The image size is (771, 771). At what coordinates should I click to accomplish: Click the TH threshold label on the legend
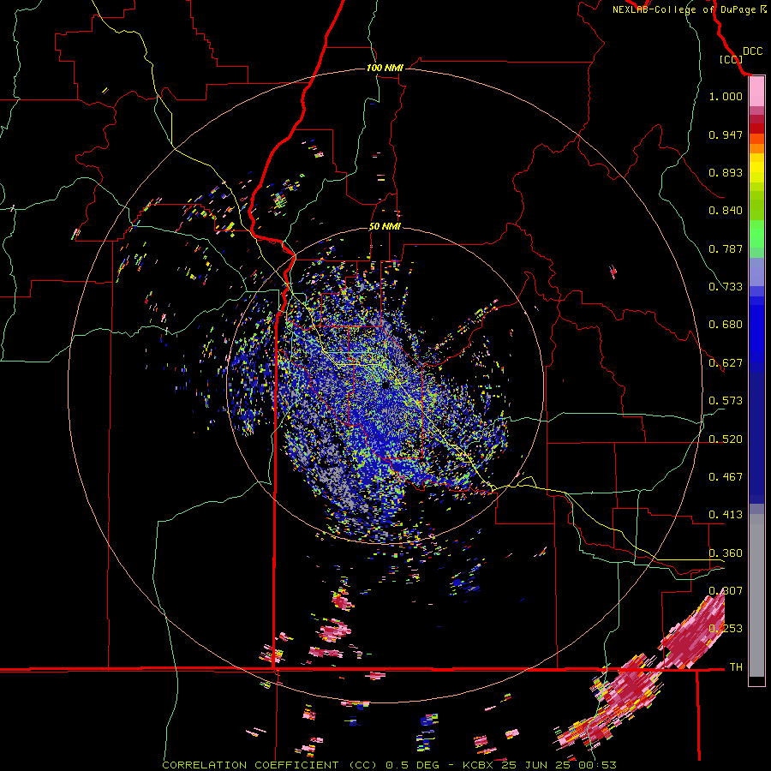click(x=736, y=667)
